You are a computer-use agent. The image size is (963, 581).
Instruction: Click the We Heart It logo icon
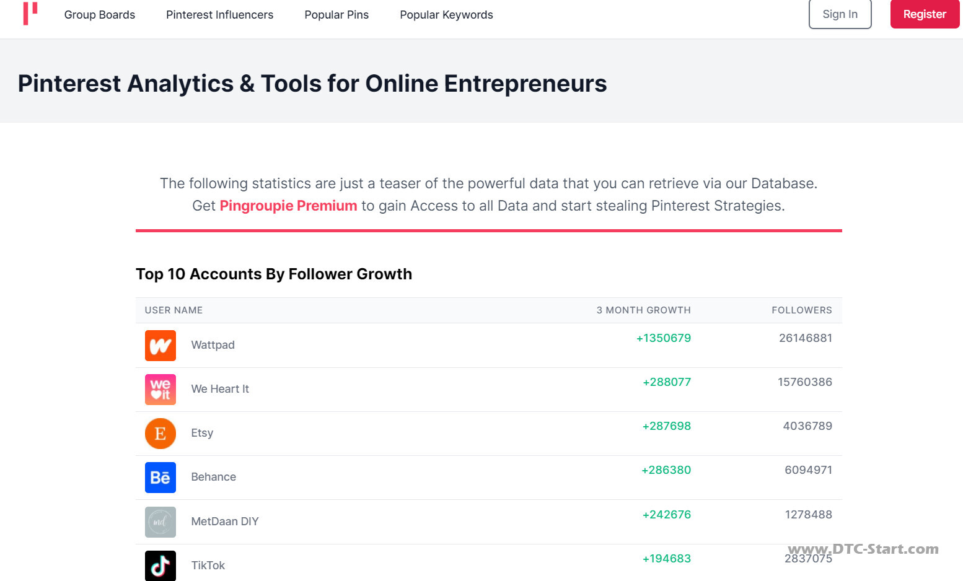[160, 390]
